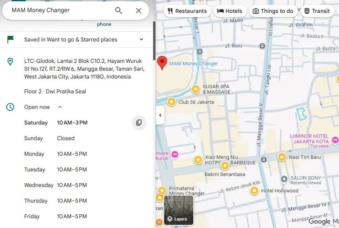
Task: Click the search magnifier icon
Action: pos(119,11)
